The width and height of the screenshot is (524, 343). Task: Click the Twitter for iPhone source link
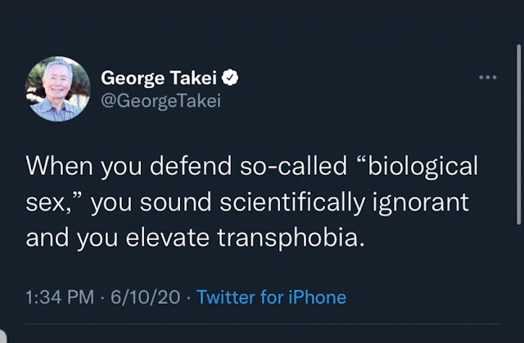271,297
